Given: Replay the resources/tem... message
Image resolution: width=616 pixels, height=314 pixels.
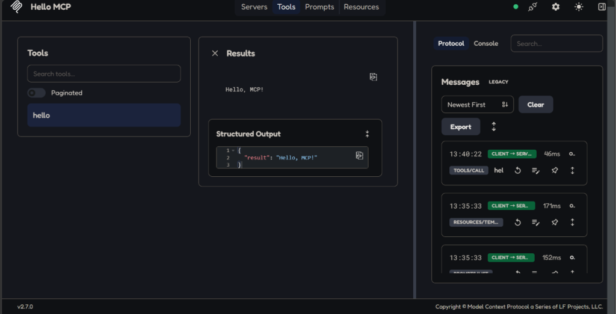Looking at the screenshot, I should [518, 222].
